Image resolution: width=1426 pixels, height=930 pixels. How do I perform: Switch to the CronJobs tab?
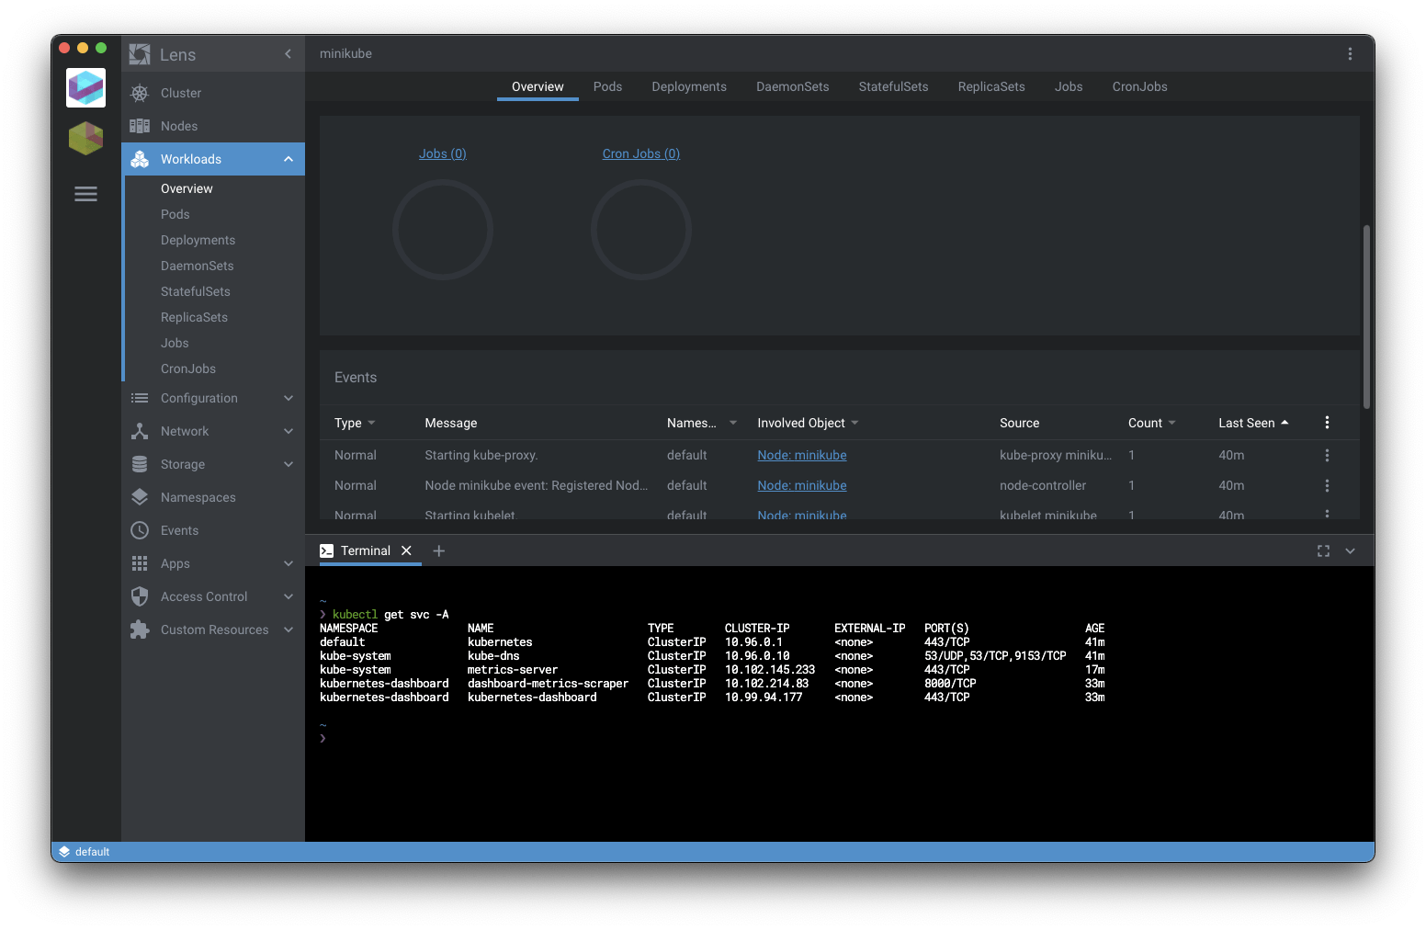click(x=1139, y=86)
